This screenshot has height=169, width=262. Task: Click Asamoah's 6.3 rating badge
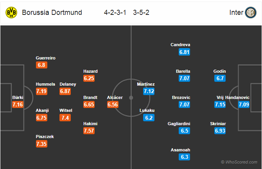[184, 157]
